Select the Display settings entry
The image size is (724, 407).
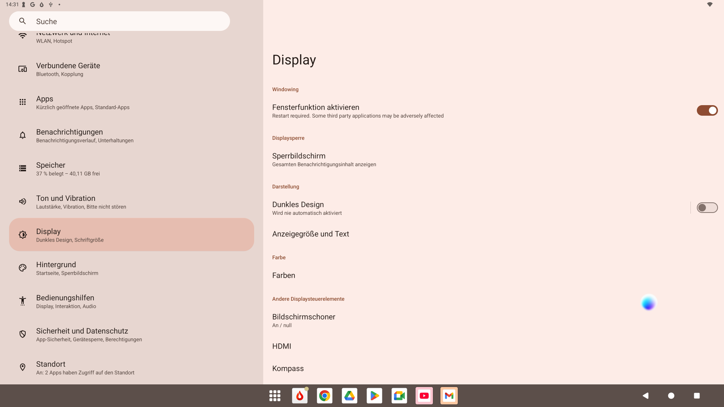click(x=132, y=235)
